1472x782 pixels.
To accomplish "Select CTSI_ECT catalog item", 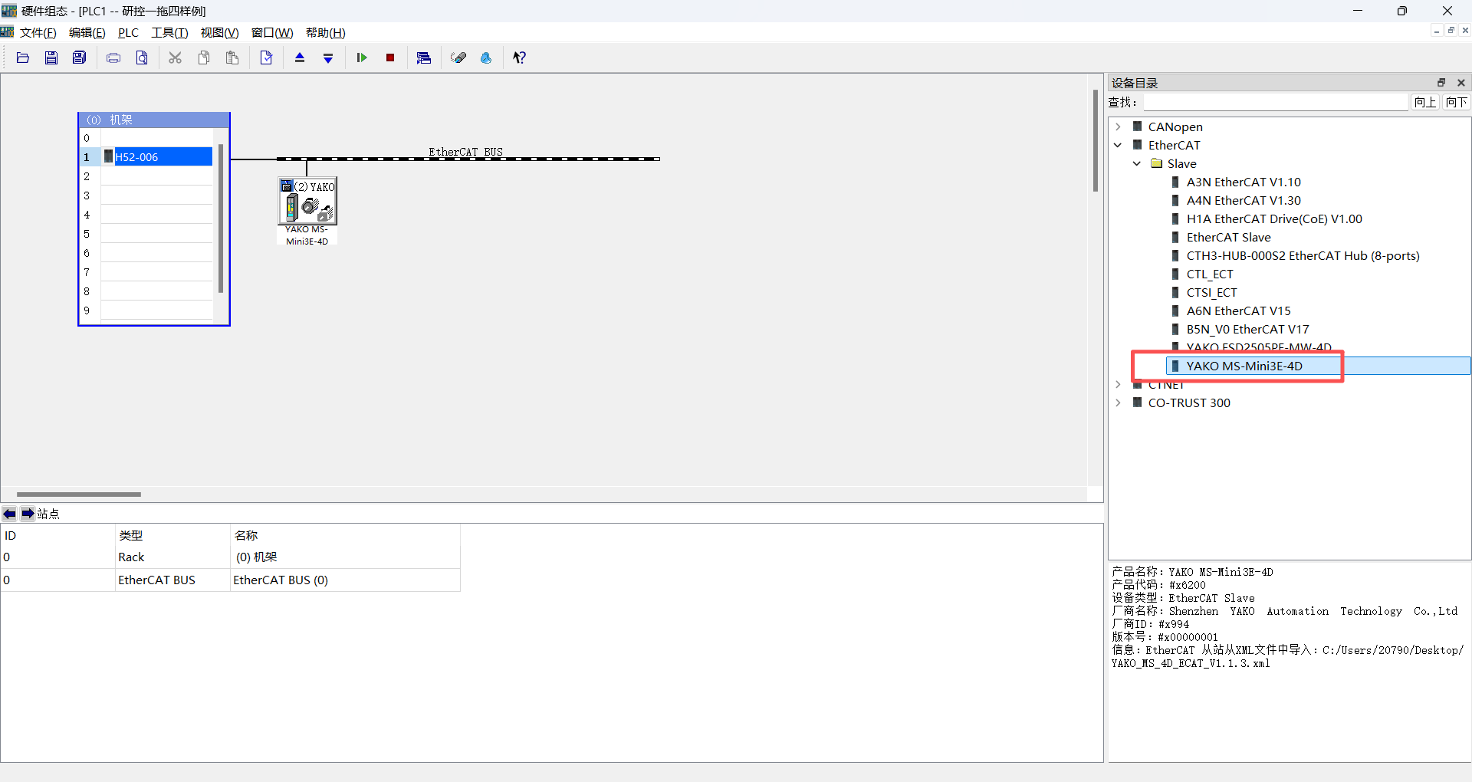I will pos(1211,292).
